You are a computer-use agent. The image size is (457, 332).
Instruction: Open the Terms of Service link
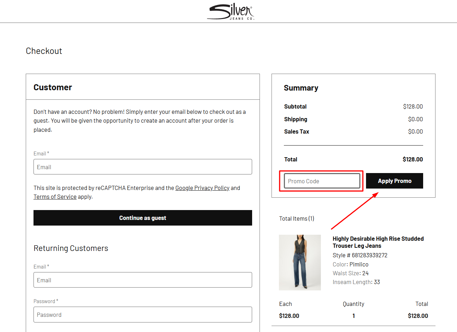click(x=55, y=196)
